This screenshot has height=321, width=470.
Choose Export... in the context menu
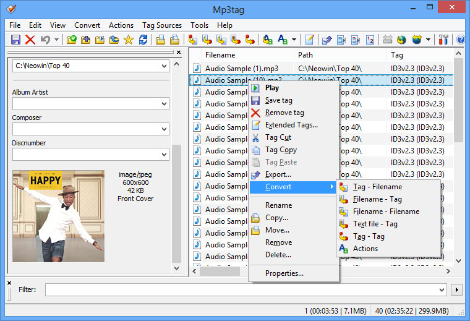coord(294,174)
